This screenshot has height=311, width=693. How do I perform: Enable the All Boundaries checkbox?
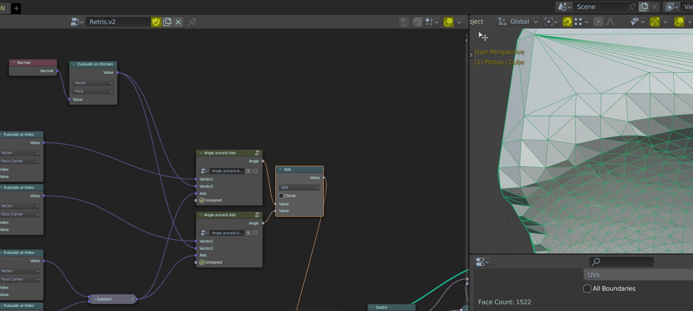(x=587, y=289)
